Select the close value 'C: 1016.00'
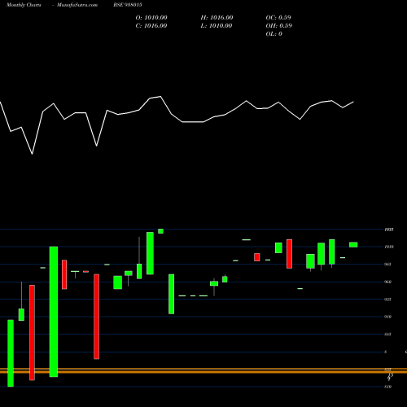 click(x=151, y=26)
